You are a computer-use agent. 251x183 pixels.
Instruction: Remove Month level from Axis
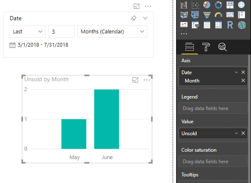pyautogui.click(x=243, y=80)
